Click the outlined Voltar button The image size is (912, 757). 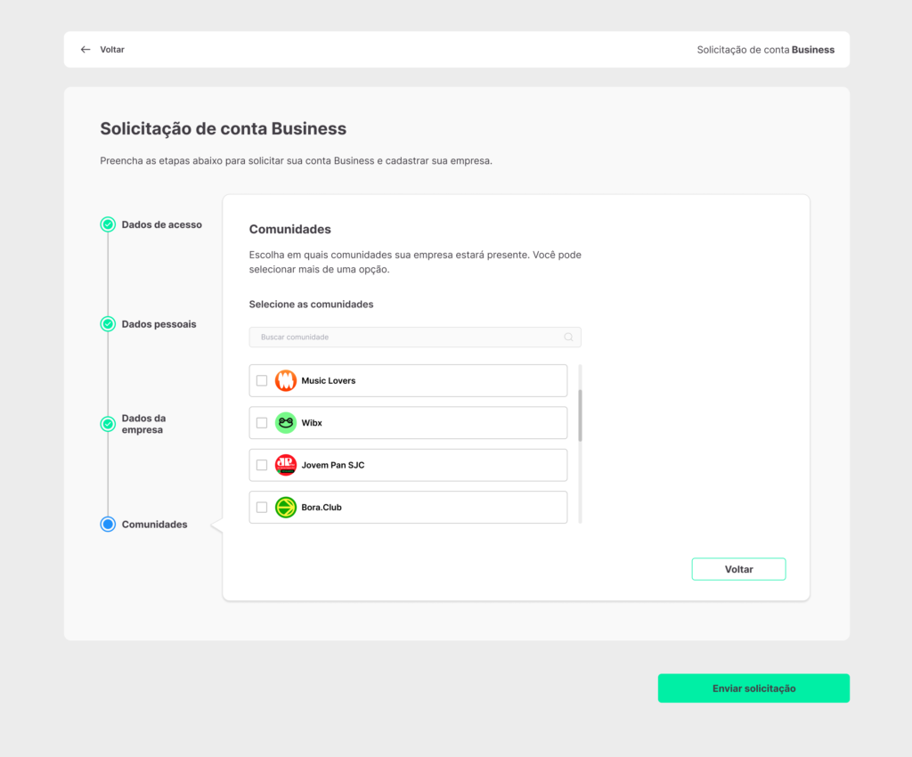coord(738,569)
